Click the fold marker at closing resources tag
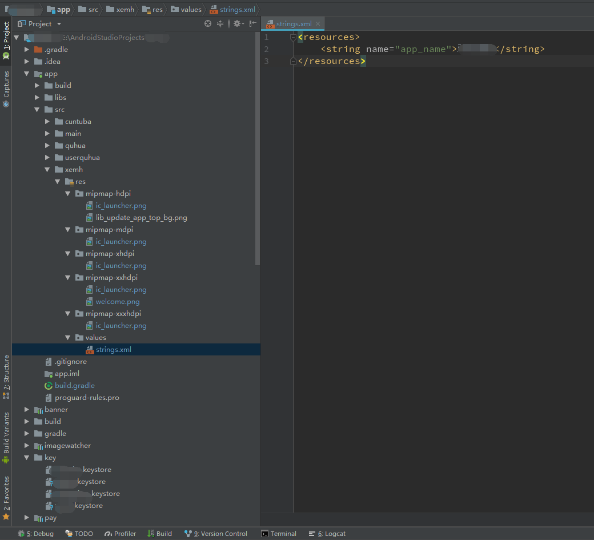Screen dimensions: 594x540 [293, 61]
